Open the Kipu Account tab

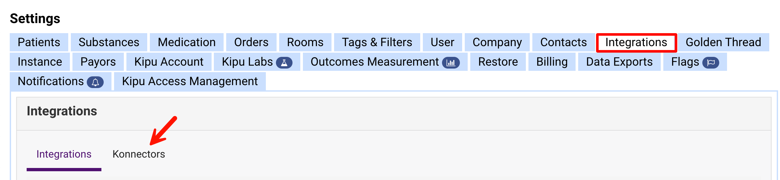[x=169, y=62]
